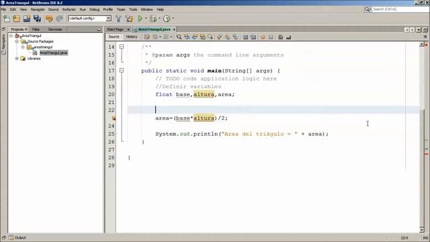Image resolution: width=430 pixels, height=242 pixels.
Task: Toggle Bookmark on the current line
Action: 235,37
